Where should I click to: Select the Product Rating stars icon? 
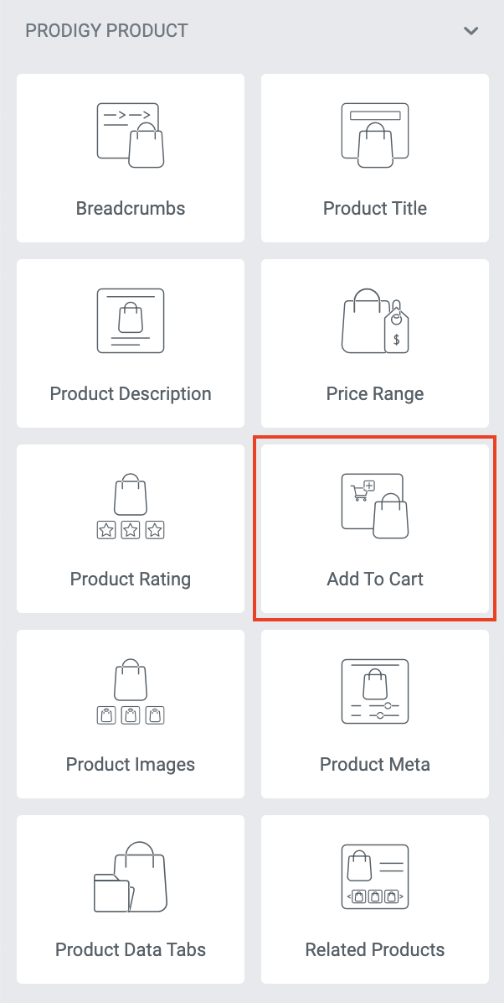tap(131, 506)
